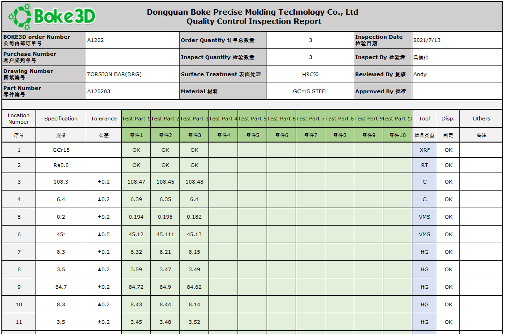This screenshot has height=334, width=506.
Task: Click the VMS tool cell in row 5
Action: (424, 217)
